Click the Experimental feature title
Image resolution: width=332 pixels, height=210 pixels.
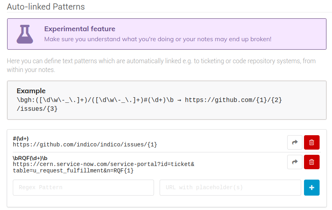pos(80,29)
